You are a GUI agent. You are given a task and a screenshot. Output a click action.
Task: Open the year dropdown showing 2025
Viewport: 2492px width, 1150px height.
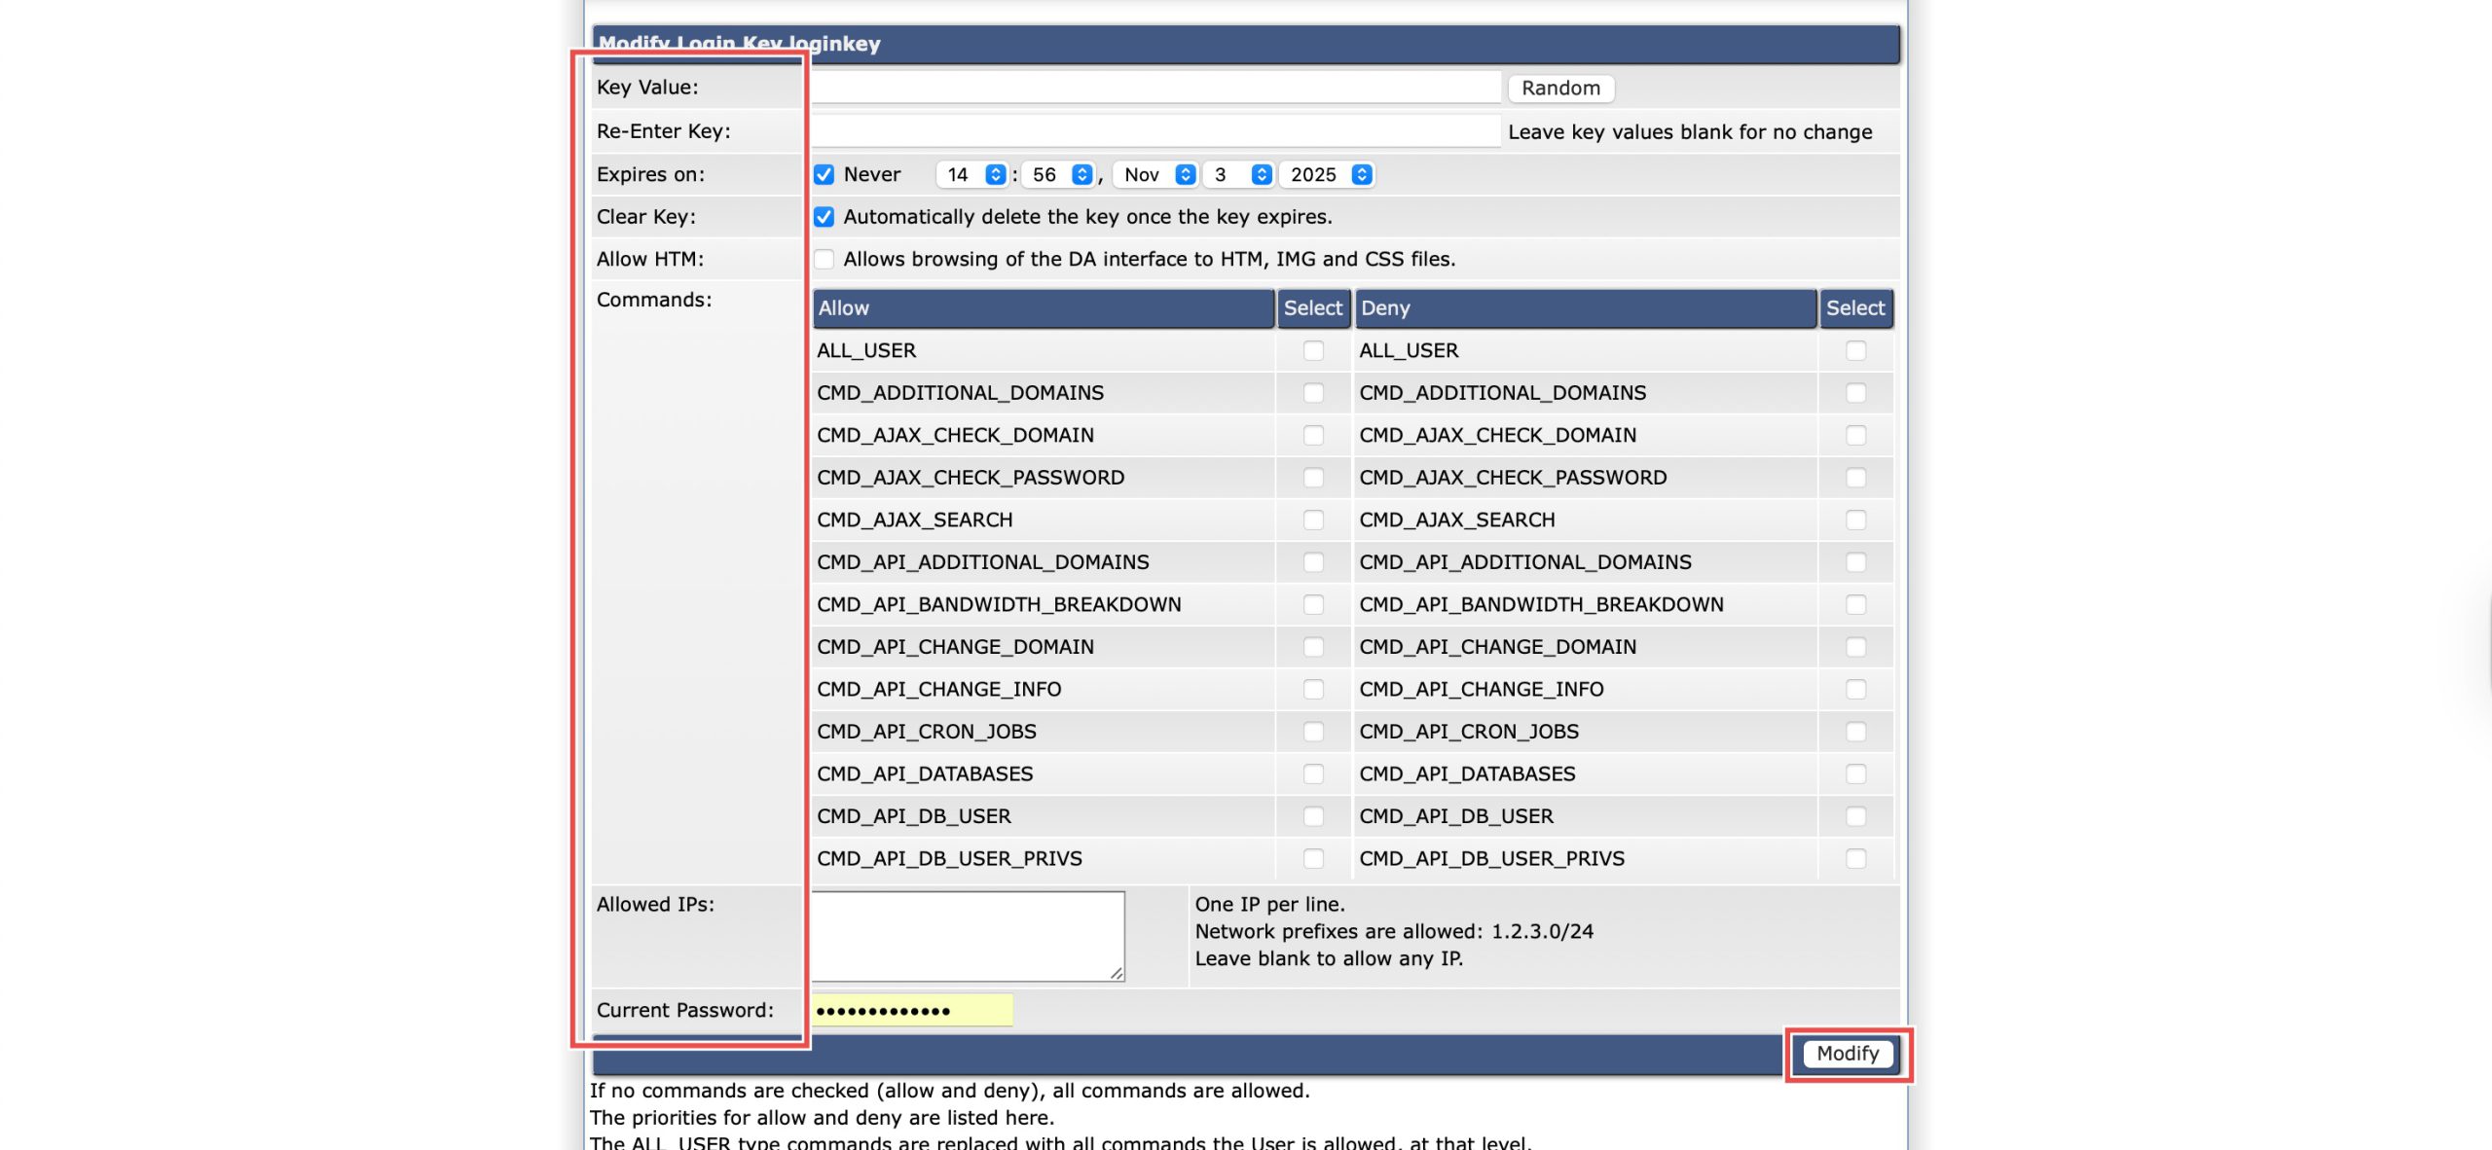click(x=1326, y=174)
